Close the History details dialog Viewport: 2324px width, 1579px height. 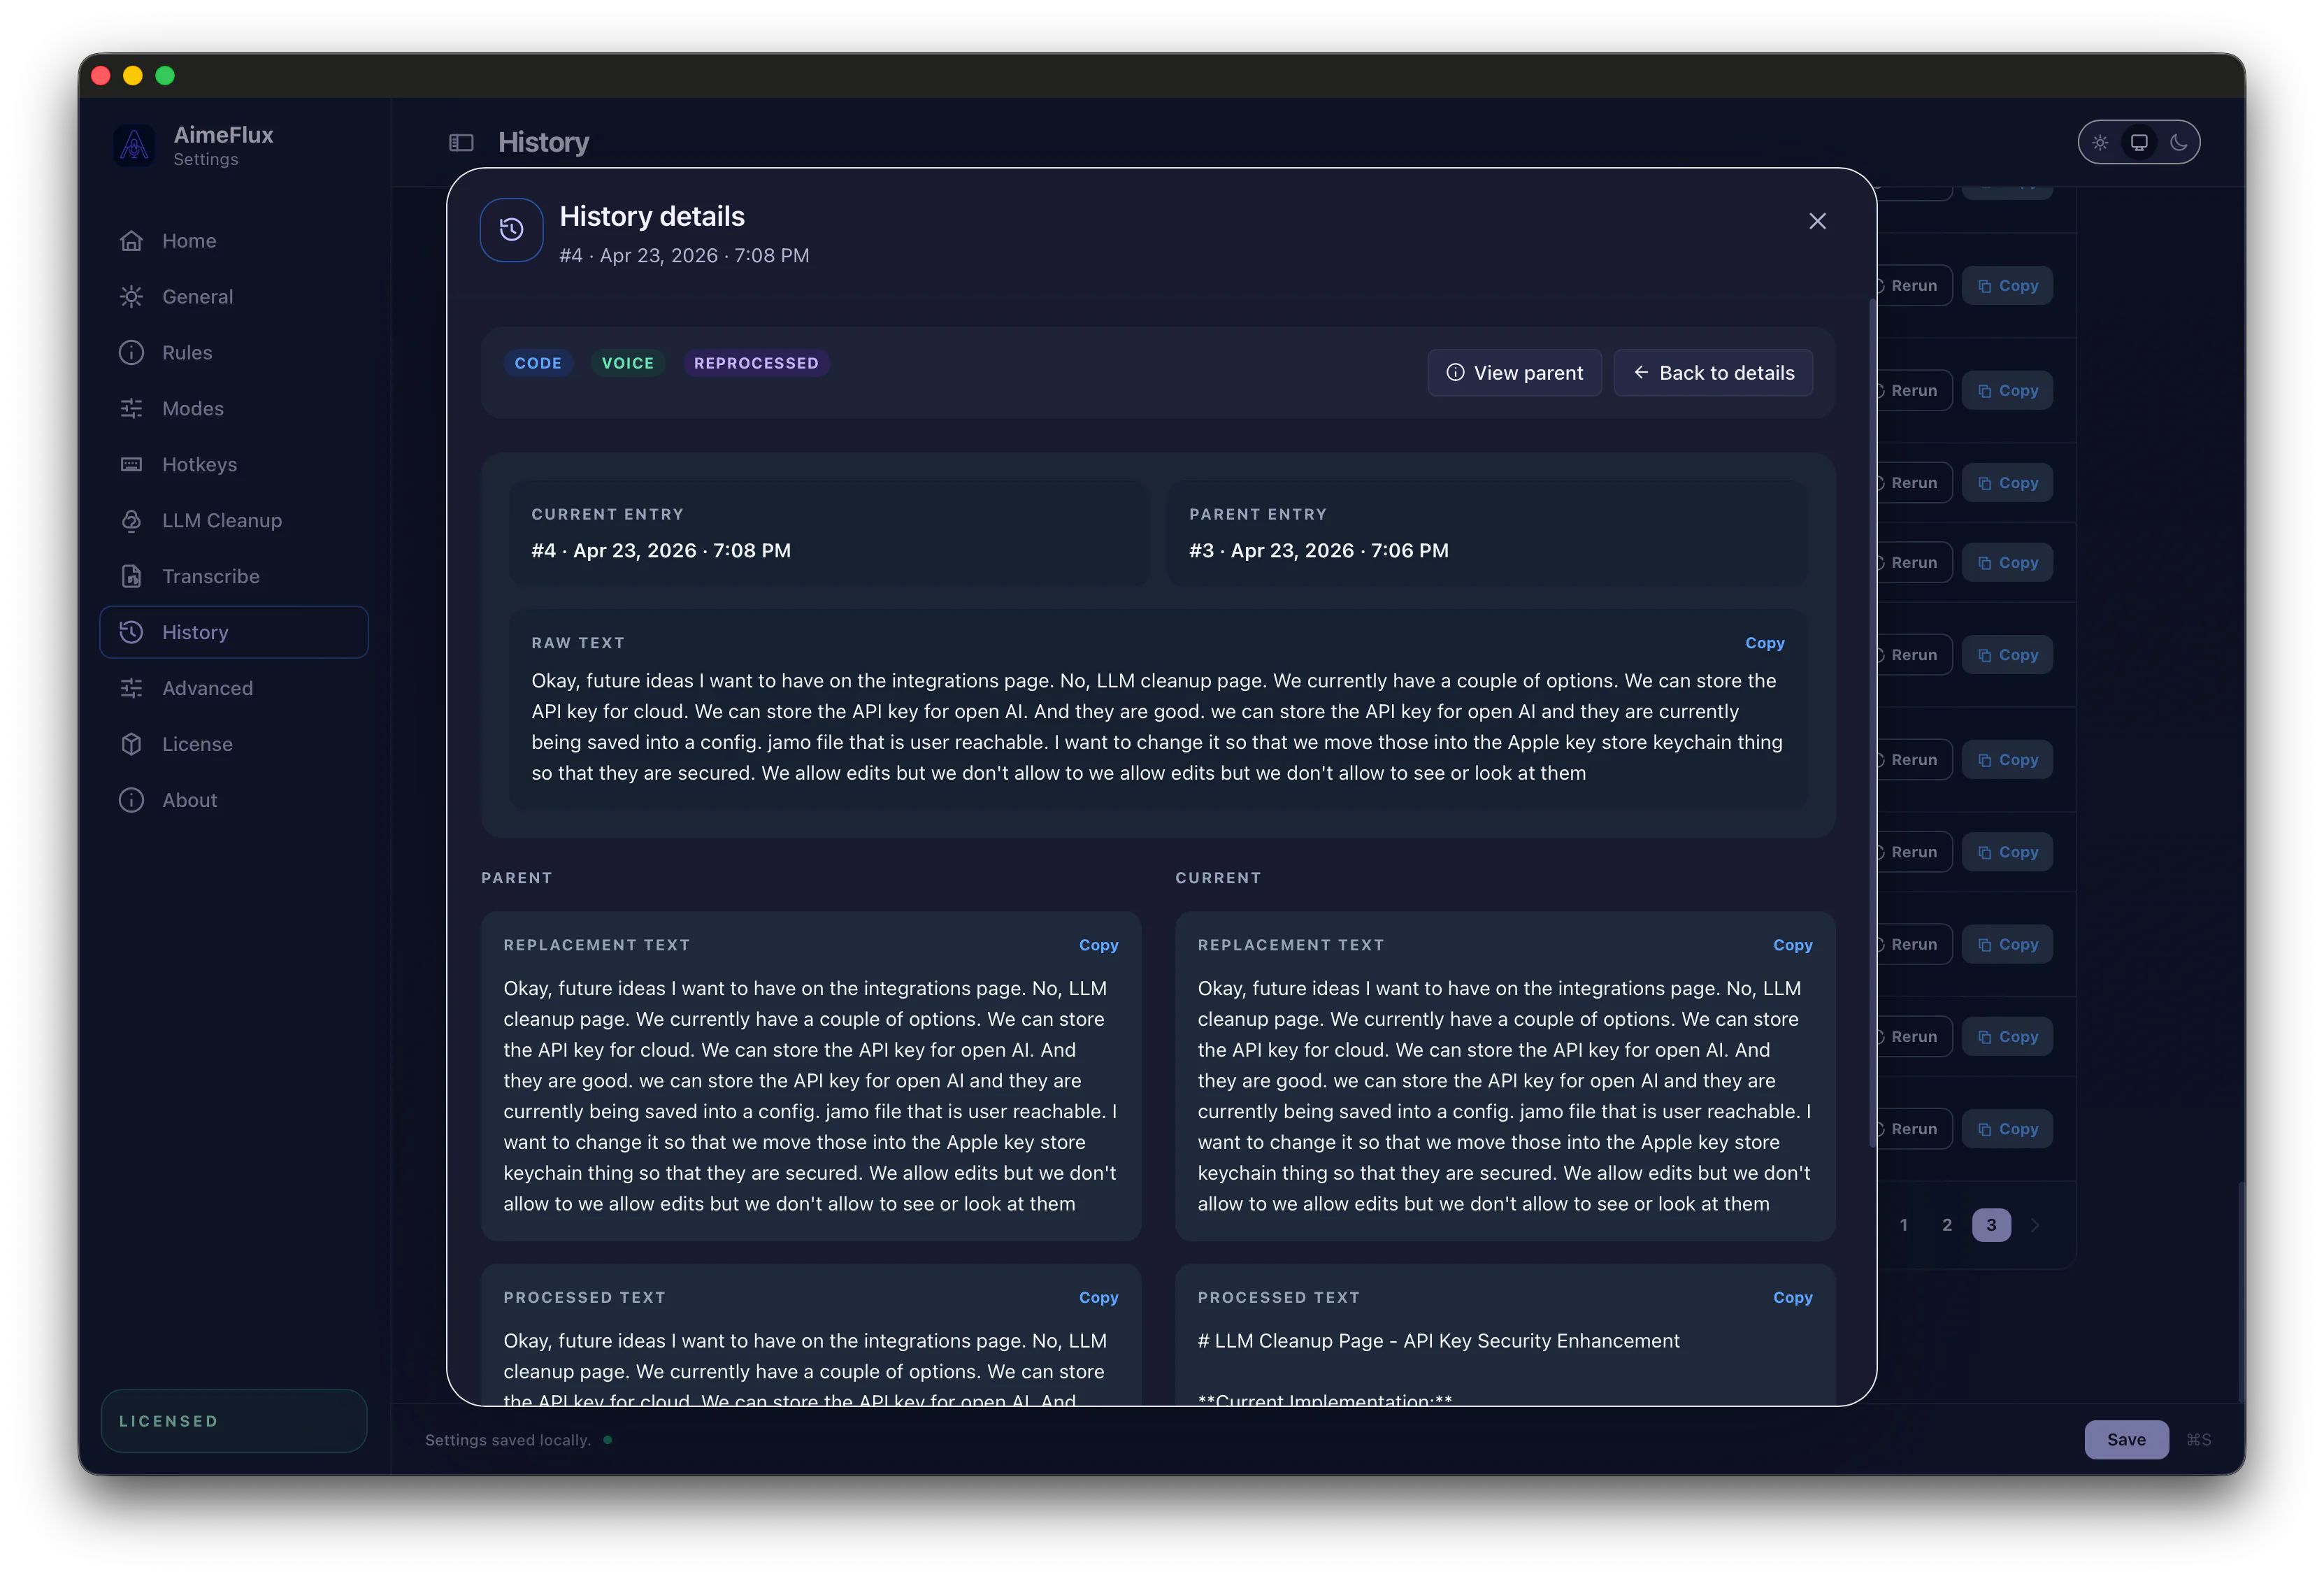click(1818, 221)
